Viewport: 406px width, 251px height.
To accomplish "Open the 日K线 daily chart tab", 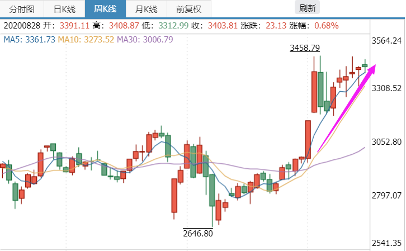I will [65, 8].
